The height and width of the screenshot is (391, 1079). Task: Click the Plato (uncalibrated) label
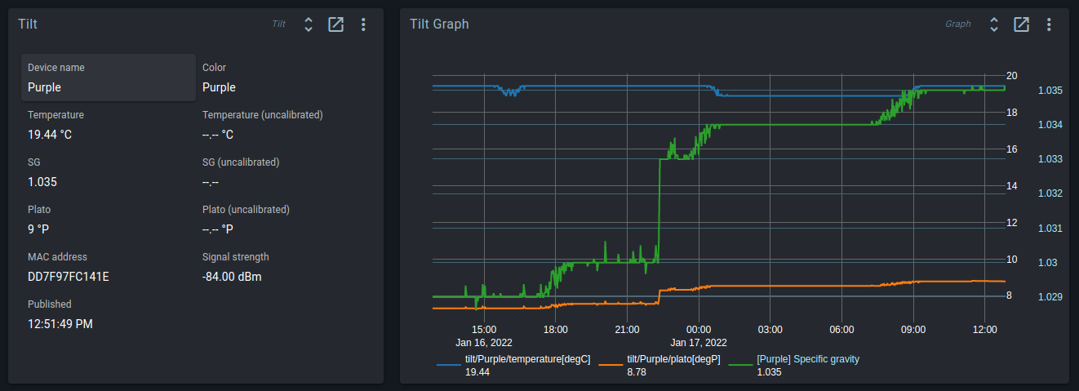246,210
